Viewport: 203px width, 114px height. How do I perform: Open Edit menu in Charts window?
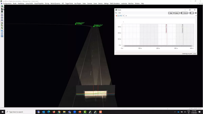[120, 13]
